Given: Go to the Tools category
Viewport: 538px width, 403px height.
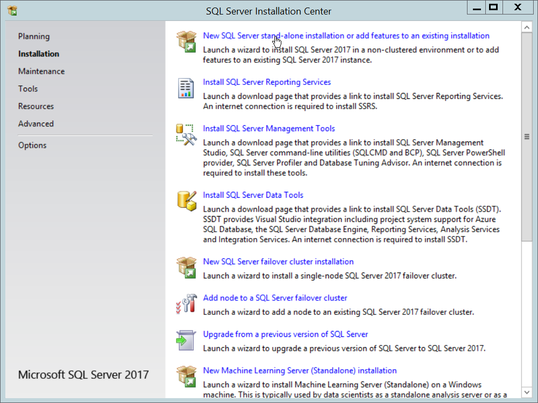Looking at the screenshot, I should pos(28,89).
